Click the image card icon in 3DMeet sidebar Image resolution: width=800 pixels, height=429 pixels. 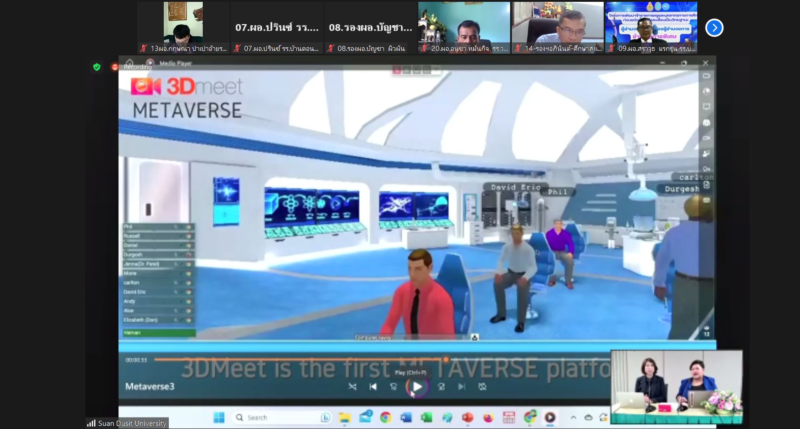pyautogui.click(x=706, y=200)
